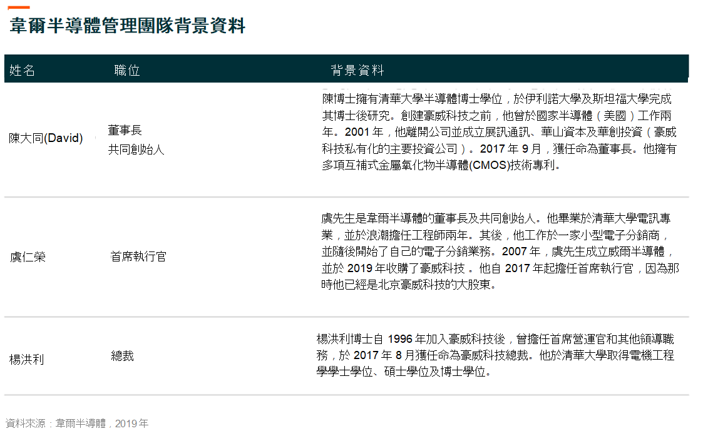Click the name 楊洪利

[x=26, y=360]
